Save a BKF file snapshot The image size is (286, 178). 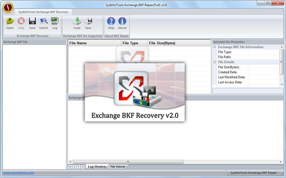coord(88,23)
